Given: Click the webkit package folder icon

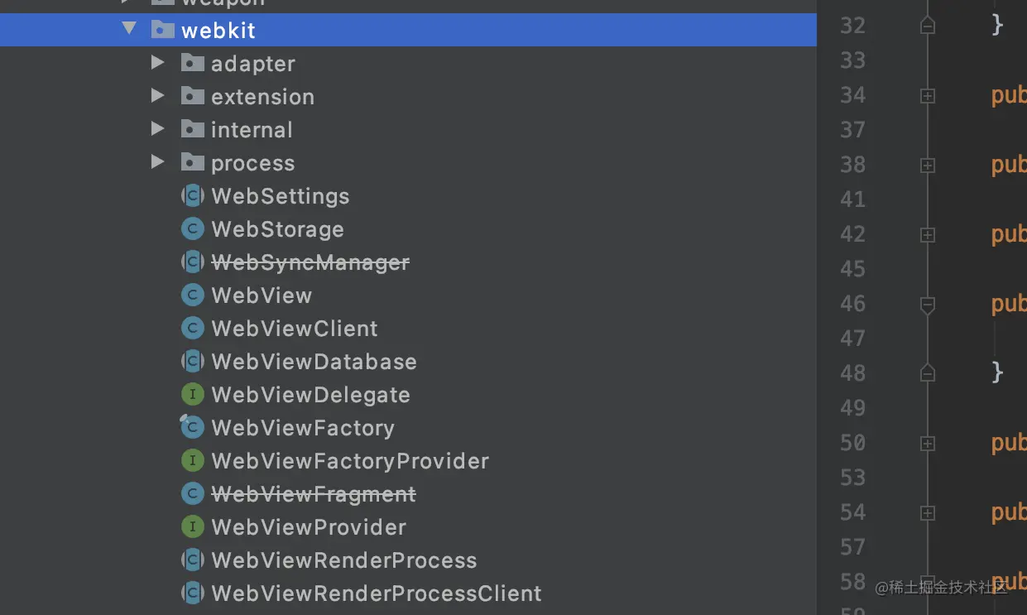Looking at the screenshot, I should [162, 31].
